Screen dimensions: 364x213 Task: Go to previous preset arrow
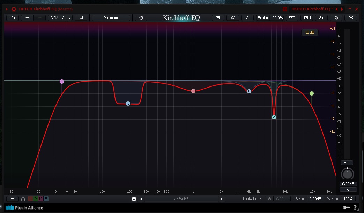click(x=141, y=199)
